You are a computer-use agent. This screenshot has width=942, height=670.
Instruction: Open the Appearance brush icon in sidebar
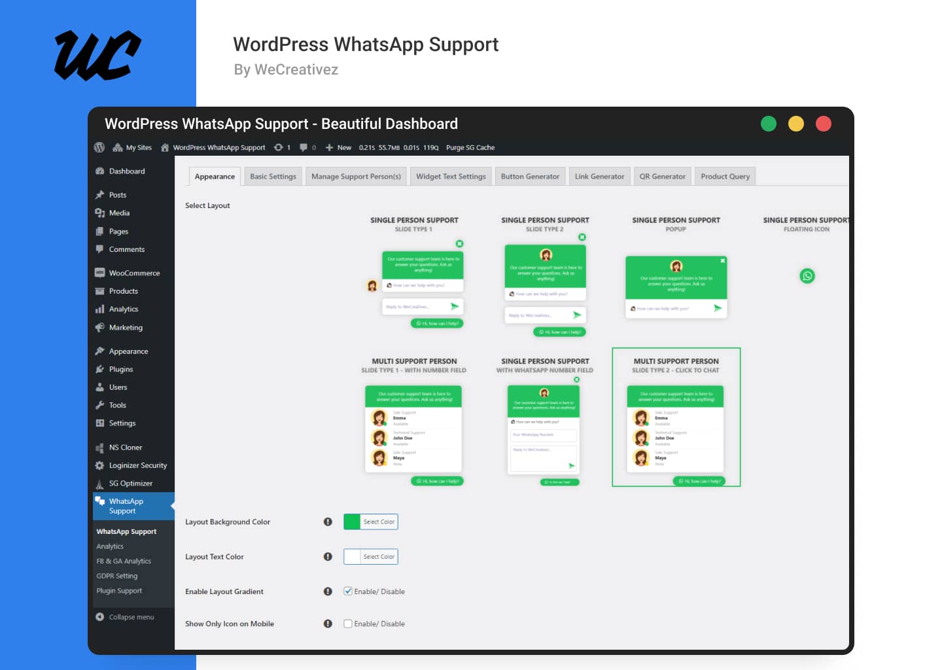100,351
